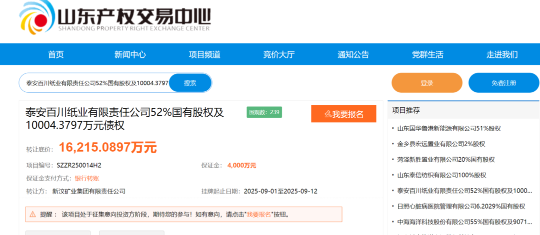Open recommended 泰安百川纸业有限责任公司52%国有股权 link
Screen dimensions: 540x235
[465, 190]
